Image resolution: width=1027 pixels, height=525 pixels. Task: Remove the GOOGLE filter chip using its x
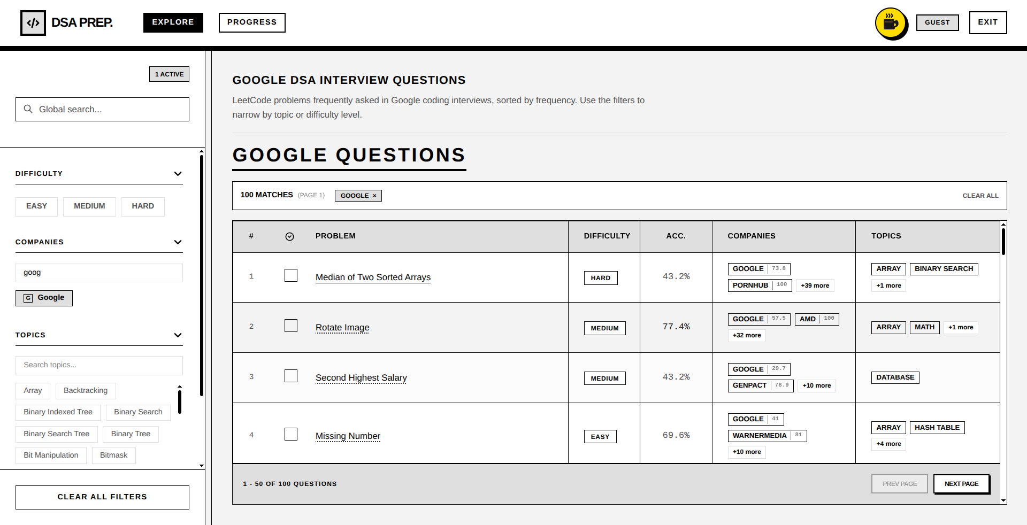374,196
